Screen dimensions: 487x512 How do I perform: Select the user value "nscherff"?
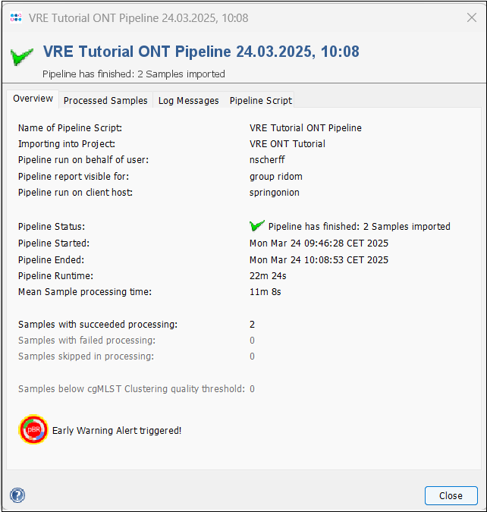[267, 160]
